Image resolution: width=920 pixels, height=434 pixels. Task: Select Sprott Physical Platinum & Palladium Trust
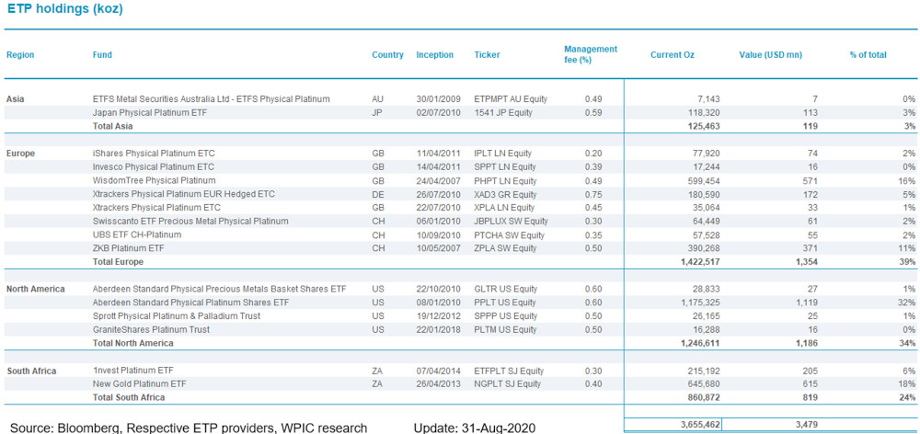click(x=177, y=316)
